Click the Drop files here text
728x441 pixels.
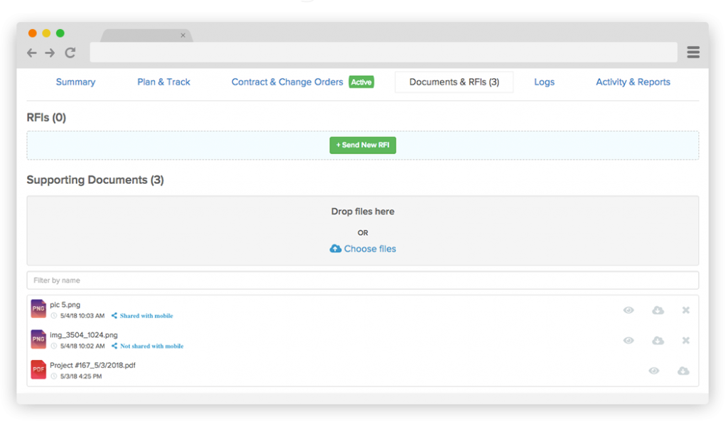363,212
